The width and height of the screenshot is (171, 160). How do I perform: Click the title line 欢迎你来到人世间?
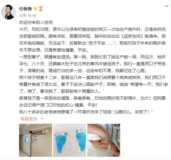(36, 22)
